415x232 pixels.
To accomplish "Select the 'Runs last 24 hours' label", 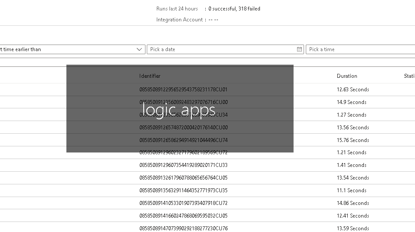I will (177, 9).
